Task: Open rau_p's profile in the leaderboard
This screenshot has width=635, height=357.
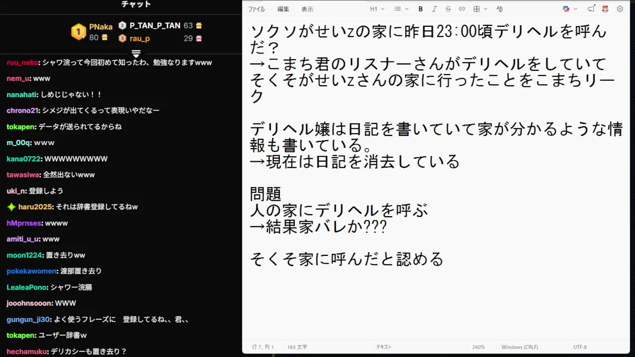Action: (140, 38)
